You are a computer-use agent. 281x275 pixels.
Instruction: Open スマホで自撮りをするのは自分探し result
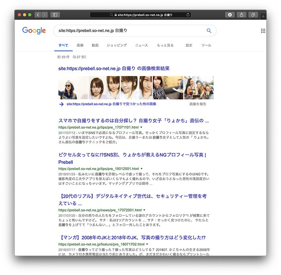pyautogui.click(x=133, y=120)
